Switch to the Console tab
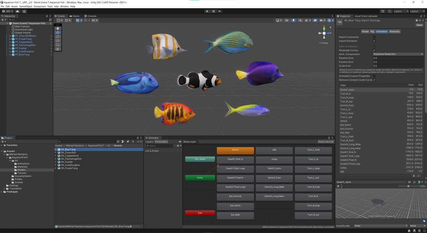Viewport: 427px width, 233px height. pyautogui.click(x=90, y=16)
